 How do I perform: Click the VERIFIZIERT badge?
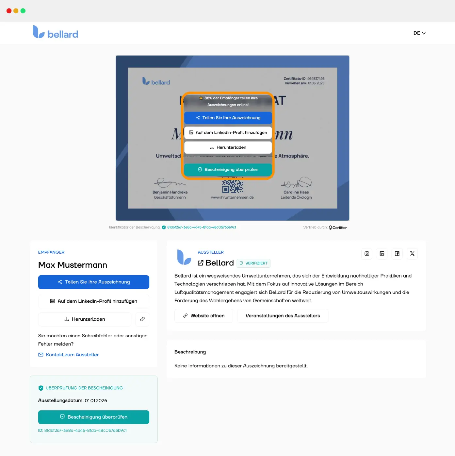tap(253, 263)
